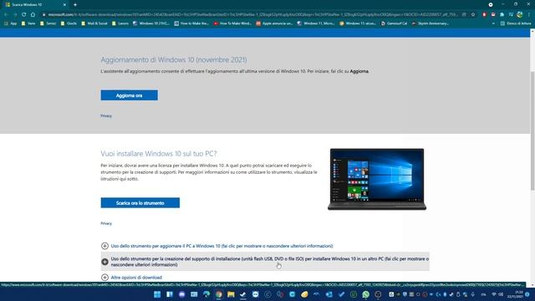535x301 pixels.
Task: Open the Apple annuncia bookmark
Action: (x=274, y=23)
